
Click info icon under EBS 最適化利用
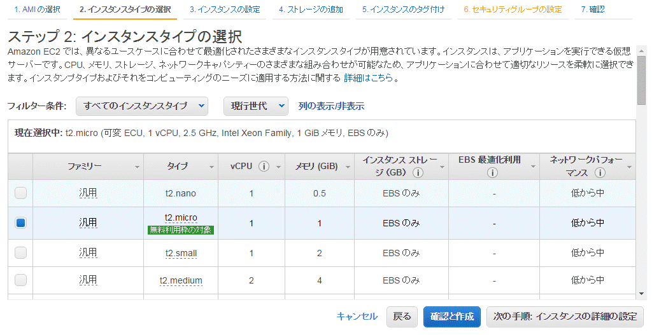(492, 173)
